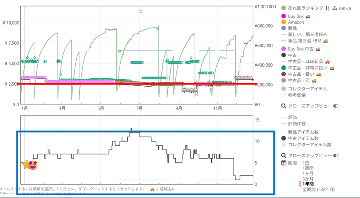The width and height of the screenshot is (360, 198).
Task: Click the pink Buy Box legend dot
Action: pos(284,16)
